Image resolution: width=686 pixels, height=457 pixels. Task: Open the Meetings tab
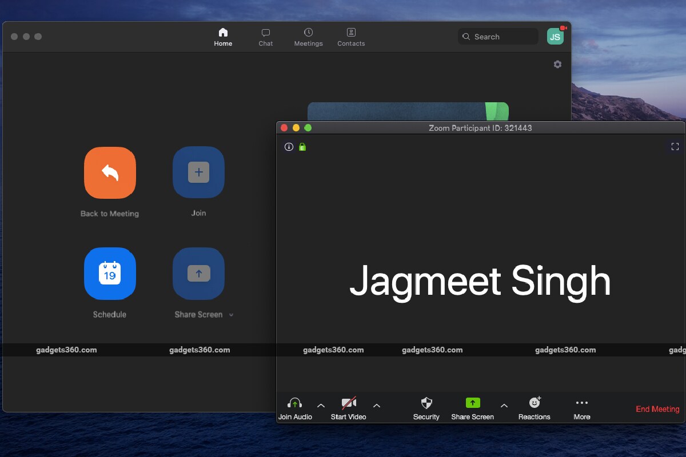308,37
